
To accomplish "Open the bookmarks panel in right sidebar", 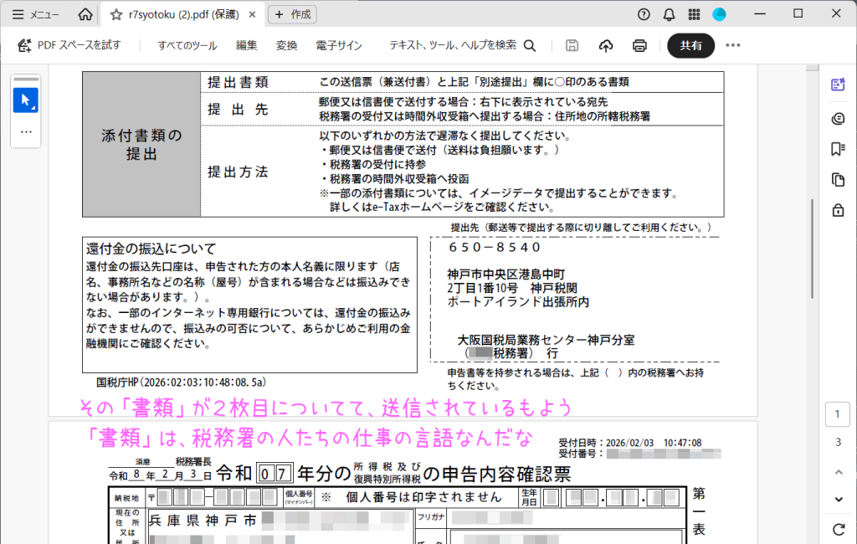I will (x=838, y=149).
